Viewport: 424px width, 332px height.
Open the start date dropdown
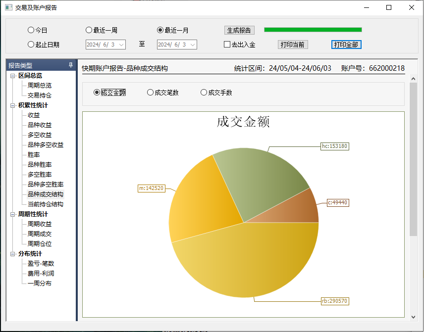click(121, 45)
